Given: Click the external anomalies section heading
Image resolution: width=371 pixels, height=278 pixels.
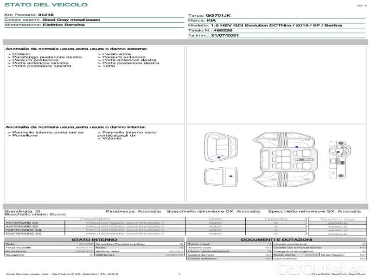Looking at the screenshot, I should 77,49.
